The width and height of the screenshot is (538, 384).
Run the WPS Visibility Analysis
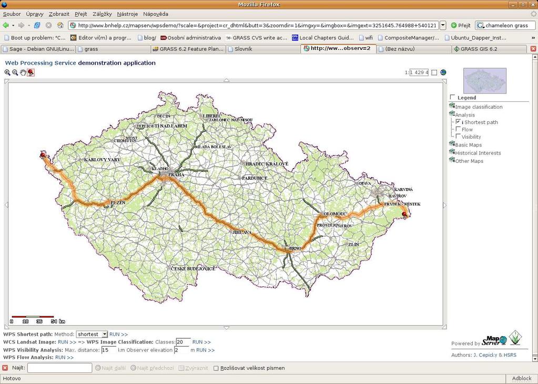pyautogui.click(x=205, y=350)
